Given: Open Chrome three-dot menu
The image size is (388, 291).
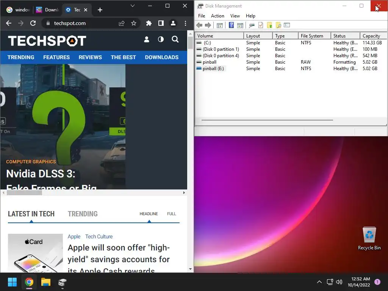Looking at the screenshot, I should coord(185,23).
